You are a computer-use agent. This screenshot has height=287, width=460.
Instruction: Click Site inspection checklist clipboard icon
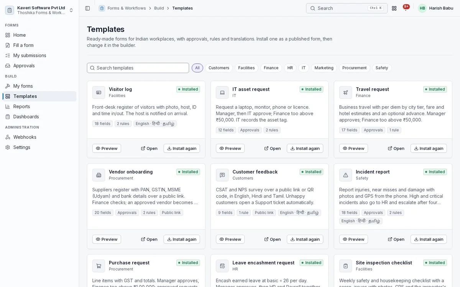(x=345, y=266)
